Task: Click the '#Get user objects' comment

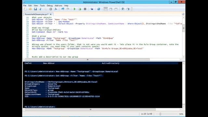Action: pyautogui.click(x=42, y=17)
